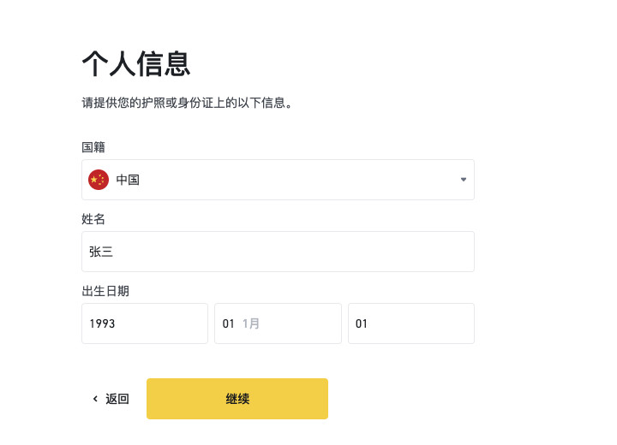
Task: Click the 张三 text in name field
Action: (x=101, y=252)
